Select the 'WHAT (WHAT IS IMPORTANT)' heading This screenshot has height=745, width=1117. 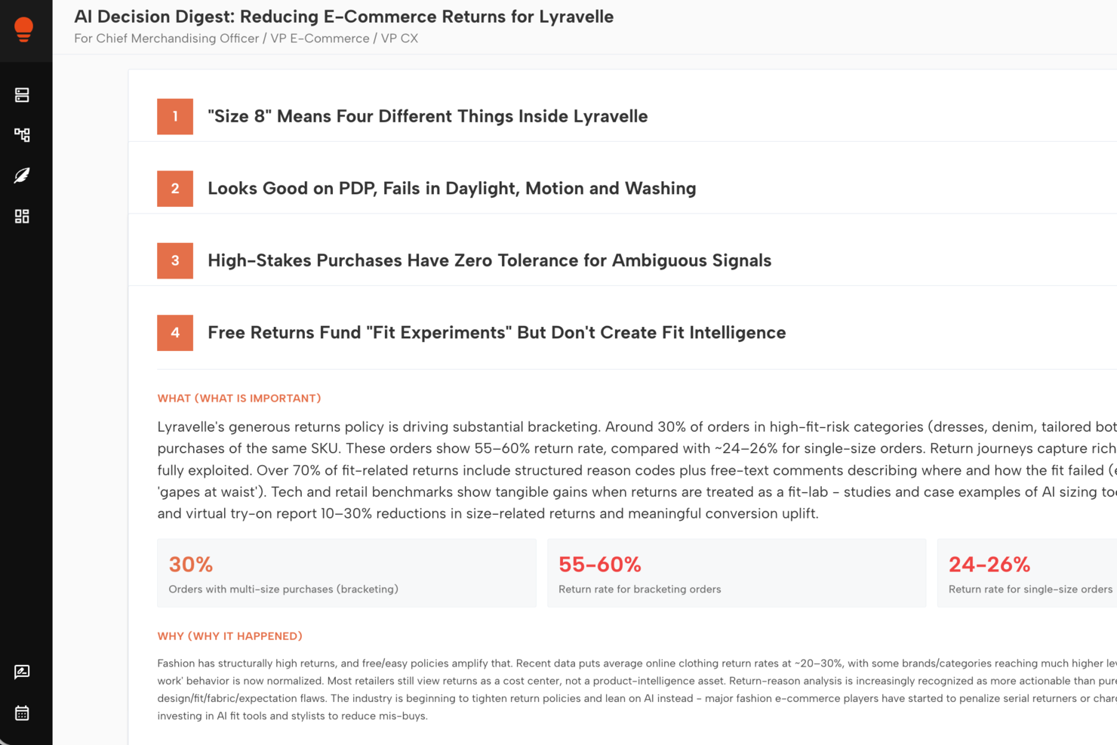pyautogui.click(x=238, y=398)
